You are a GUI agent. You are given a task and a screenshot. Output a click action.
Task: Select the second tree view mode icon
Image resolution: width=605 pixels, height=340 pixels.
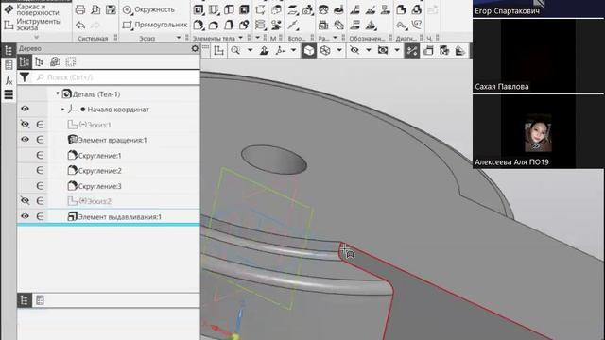point(40,61)
